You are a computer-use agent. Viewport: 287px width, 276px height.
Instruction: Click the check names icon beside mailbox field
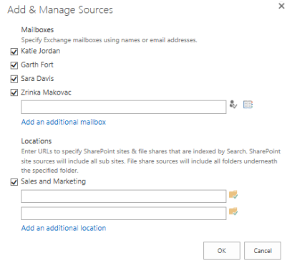coord(233,105)
